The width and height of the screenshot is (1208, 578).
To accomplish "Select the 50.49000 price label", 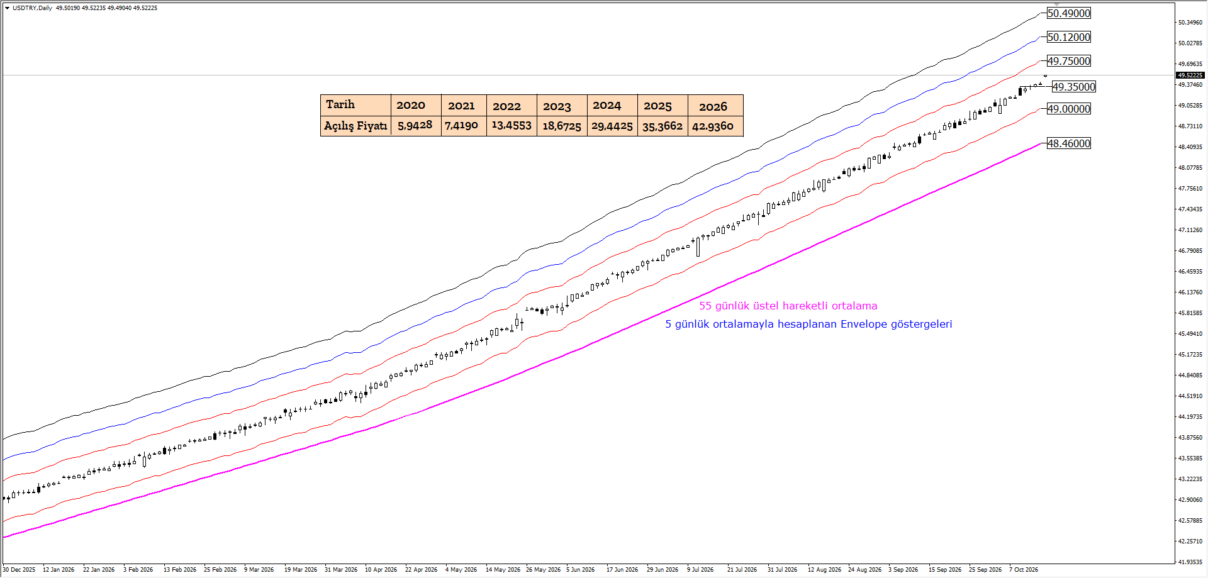I will point(1068,13).
